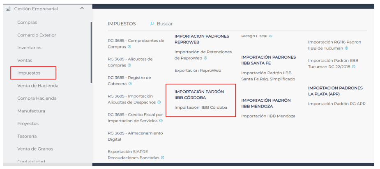This screenshot has width=380, height=169.
Task: Open Importación Padrón IIBB Santa Fe Rég. Simplificado
Action: coord(268,76)
